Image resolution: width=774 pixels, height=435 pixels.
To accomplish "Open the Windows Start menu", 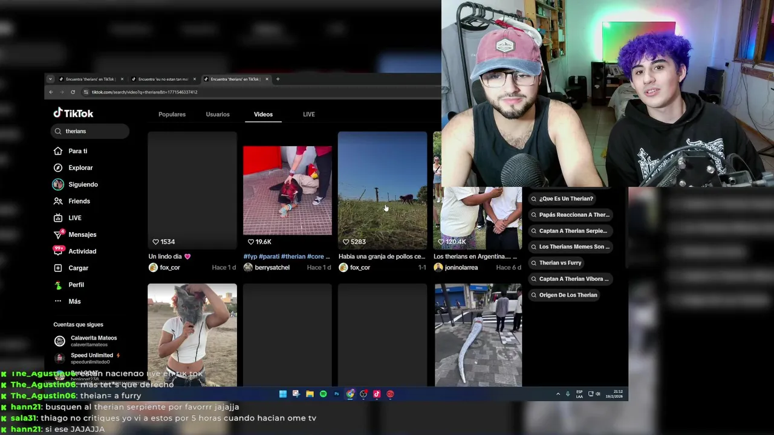I will 282,394.
